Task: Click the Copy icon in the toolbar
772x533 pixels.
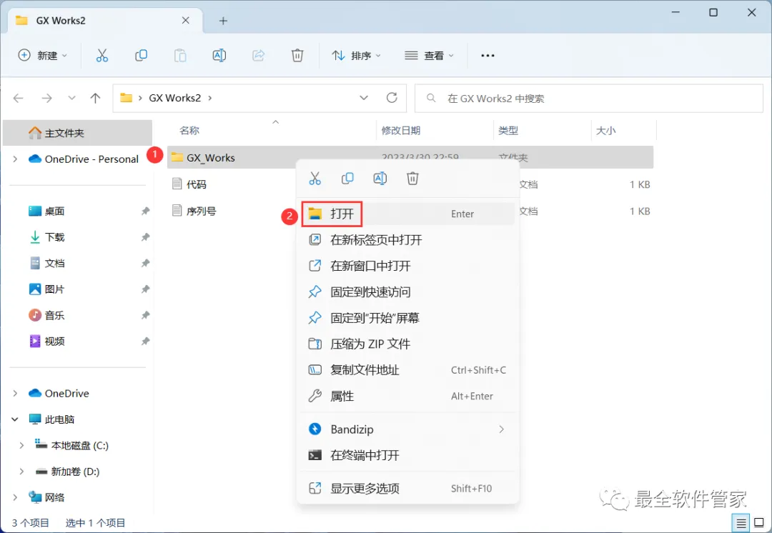Action: click(141, 56)
